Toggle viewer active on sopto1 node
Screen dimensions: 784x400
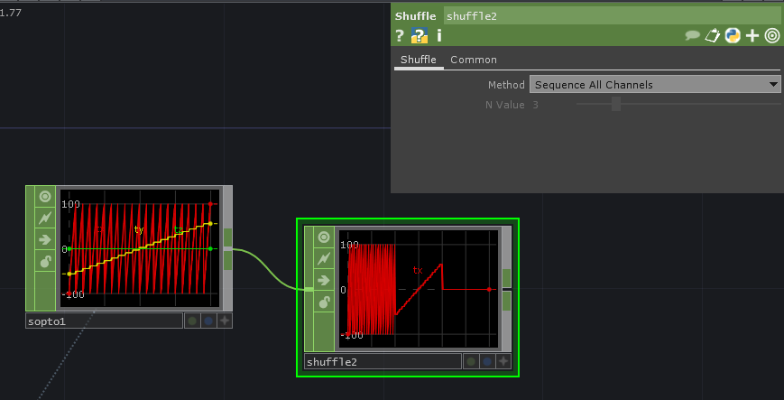[45, 196]
